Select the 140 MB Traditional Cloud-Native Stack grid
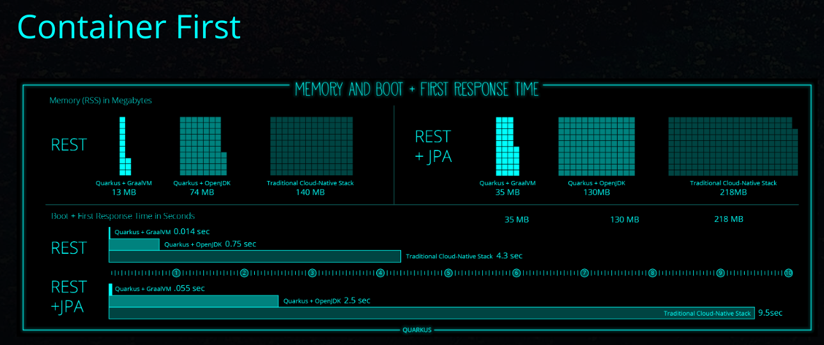The image size is (824, 345). (x=311, y=146)
